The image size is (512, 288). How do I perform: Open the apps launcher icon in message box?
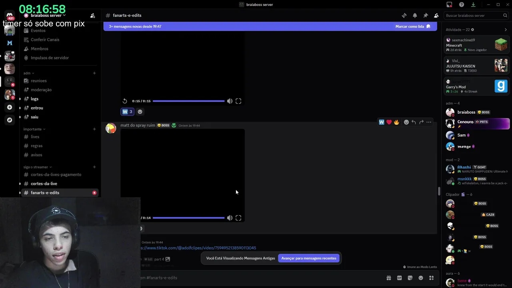[x=432, y=278]
